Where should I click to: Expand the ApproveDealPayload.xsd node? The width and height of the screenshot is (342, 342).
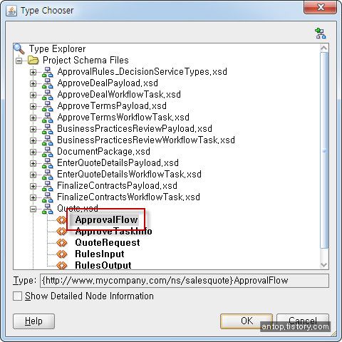click(33, 83)
